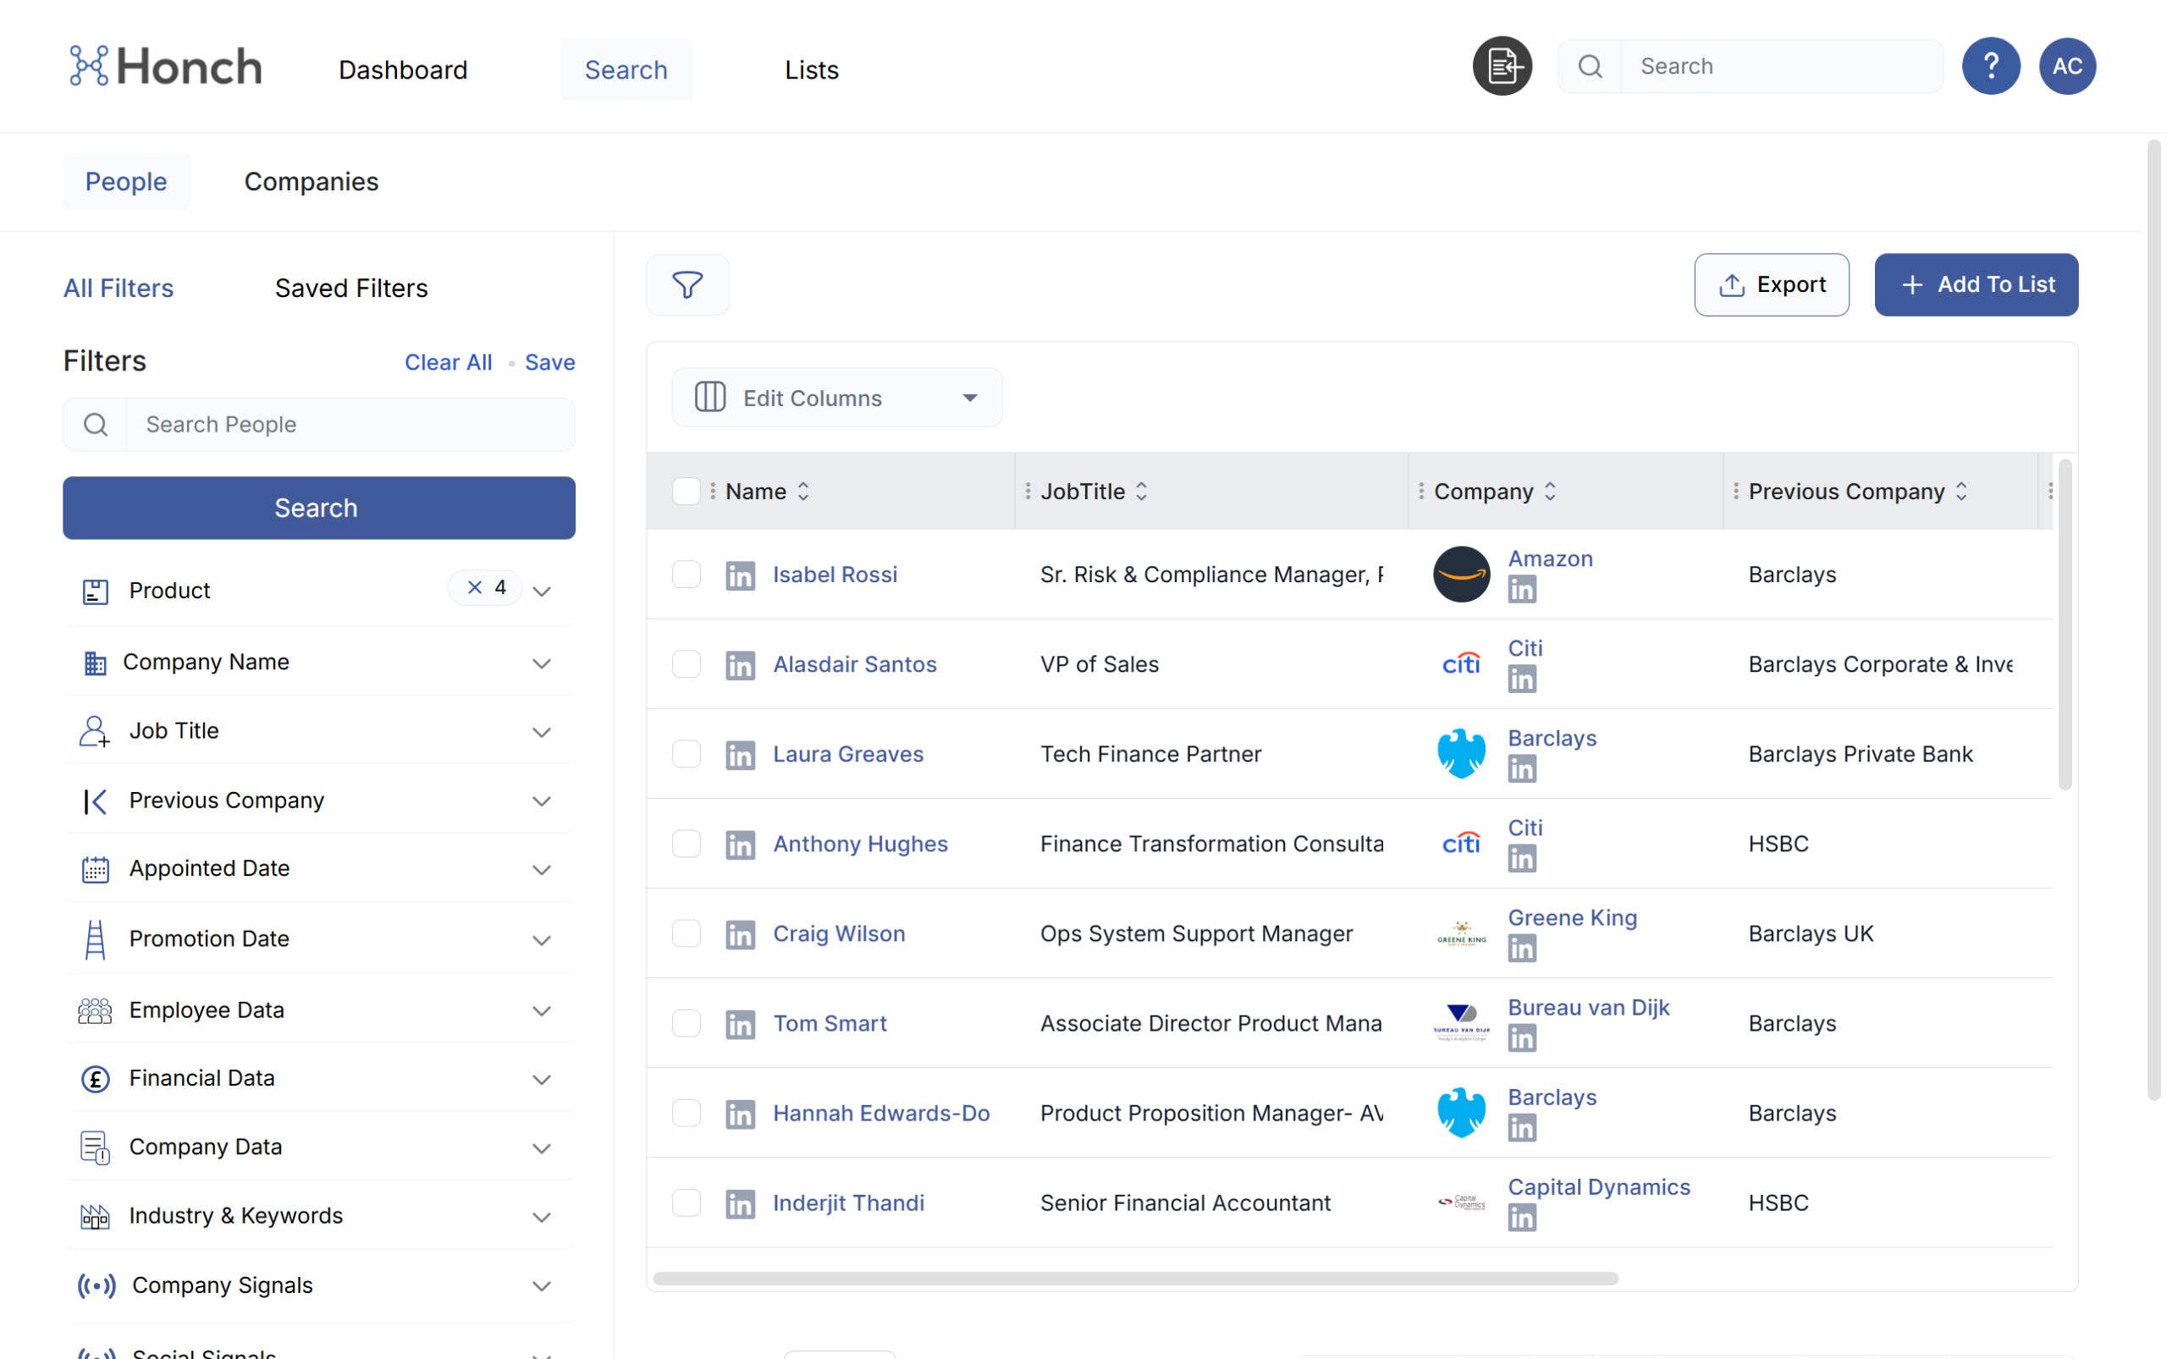This screenshot has height=1359, width=2167.
Task: Click the Export button
Action: 1771,285
